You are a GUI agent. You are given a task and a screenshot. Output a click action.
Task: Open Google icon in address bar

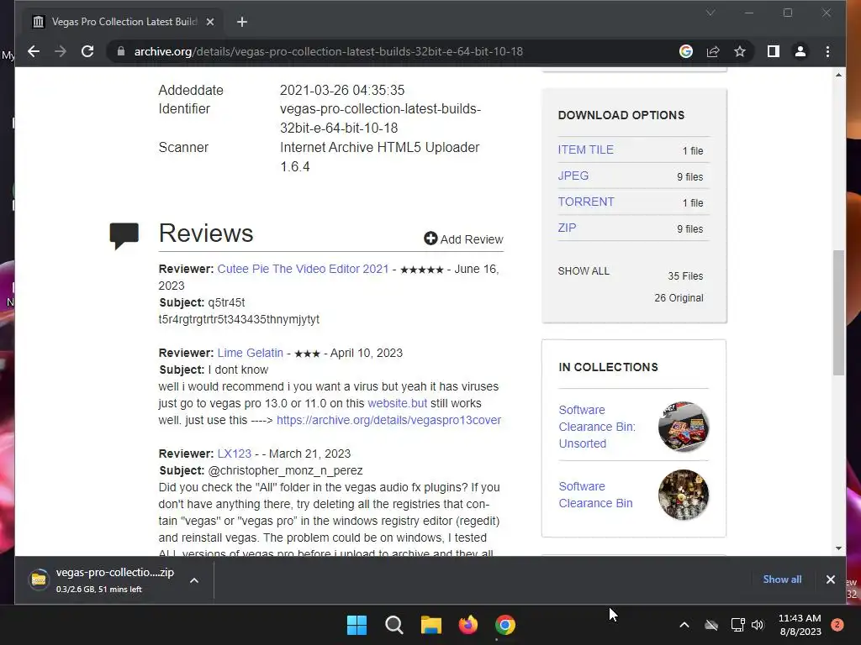point(686,51)
